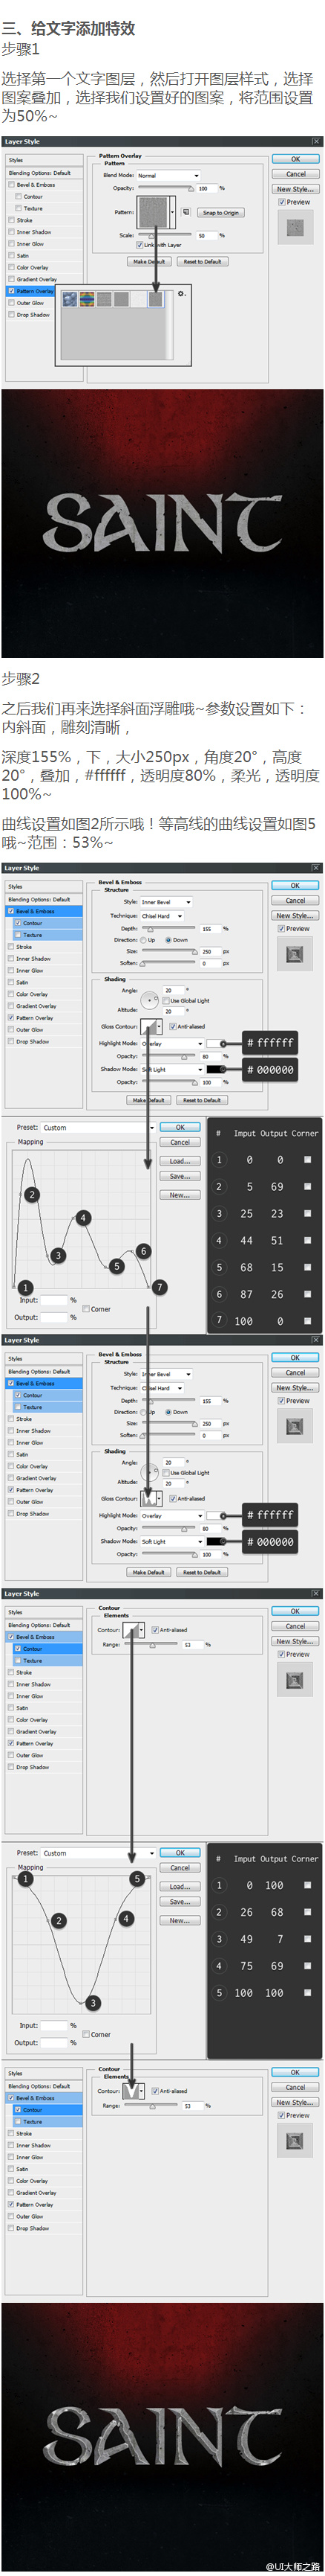Enable Corner checkbox for table row 7
Screen dimensions: 325x2576
(x=307, y=1320)
